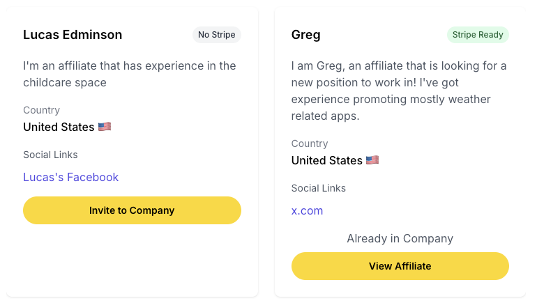
Task: Click Greg's weather apps bio description
Action: click(x=399, y=91)
